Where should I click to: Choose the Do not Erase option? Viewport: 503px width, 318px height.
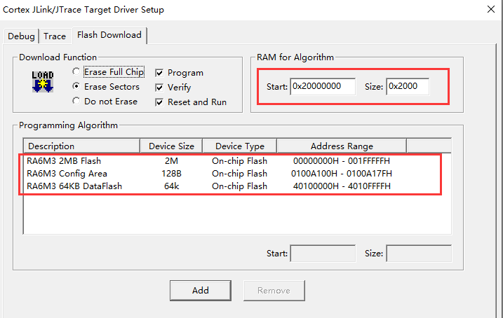coord(77,101)
